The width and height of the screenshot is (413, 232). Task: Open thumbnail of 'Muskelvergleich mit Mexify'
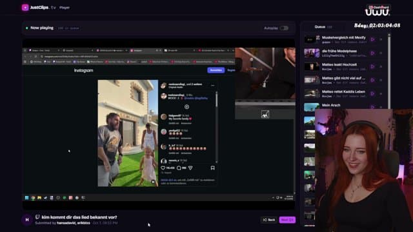tap(312, 39)
